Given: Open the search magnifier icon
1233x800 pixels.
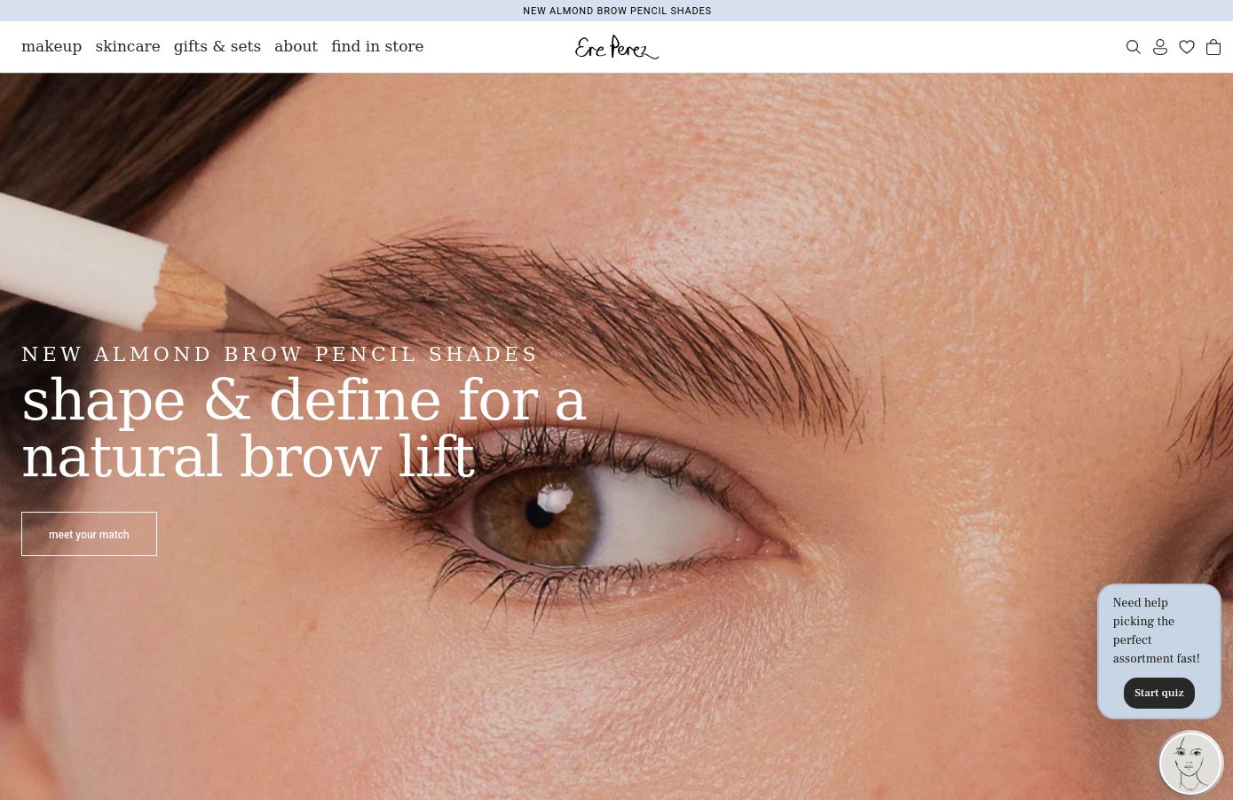Looking at the screenshot, I should (x=1133, y=47).
